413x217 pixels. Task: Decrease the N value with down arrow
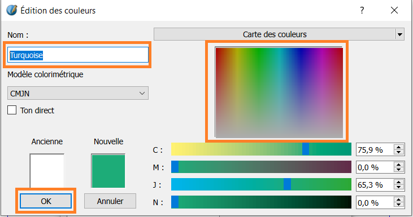coord(399,205)
